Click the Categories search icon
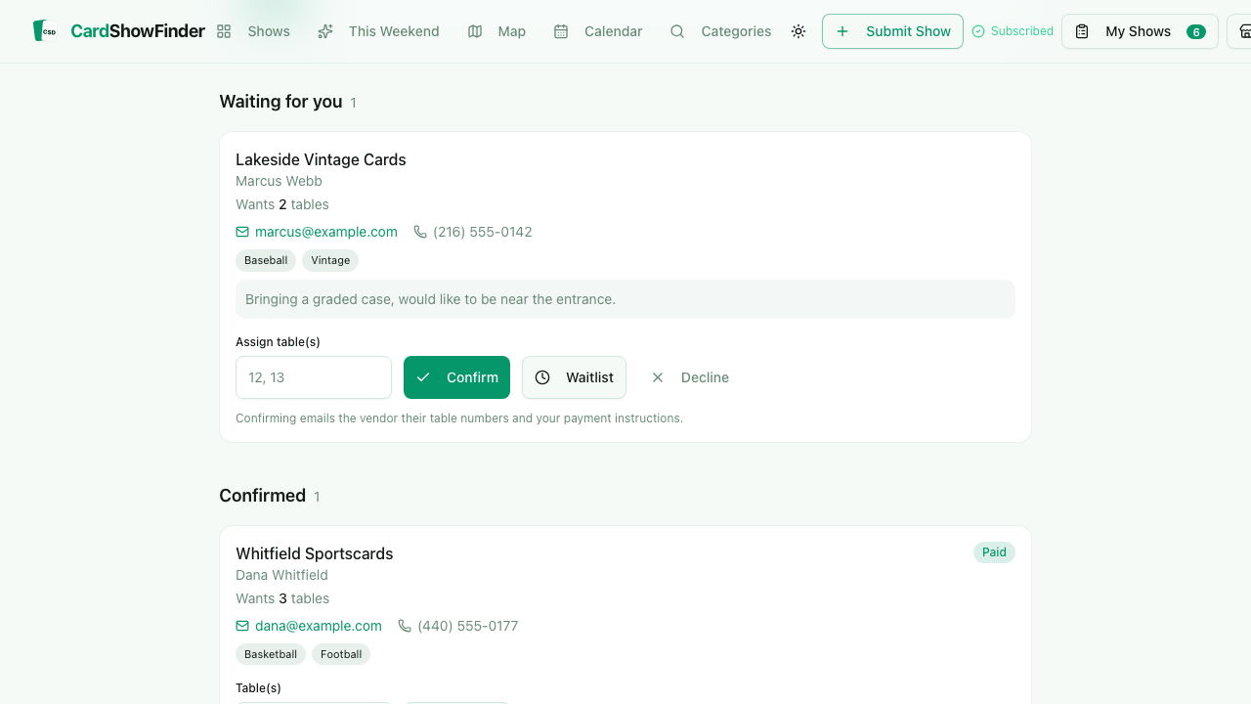Screen dimensions: 1251x704 [677, 31]
